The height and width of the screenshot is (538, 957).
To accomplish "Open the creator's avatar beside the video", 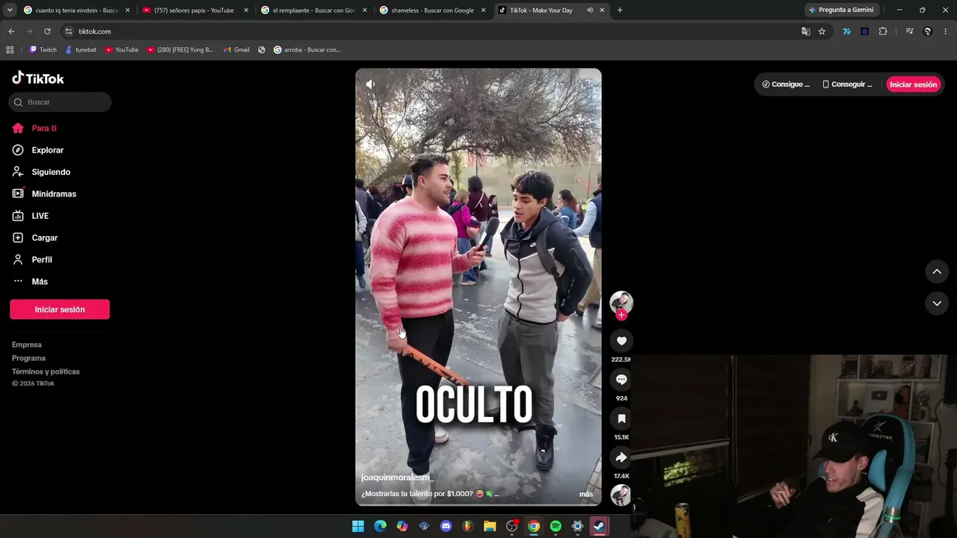I will (621, 302).
